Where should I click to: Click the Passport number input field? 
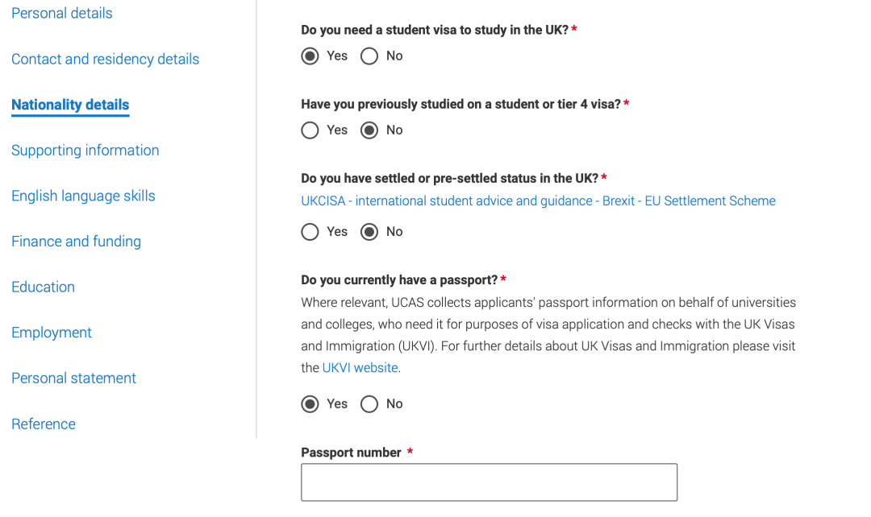click(x=489, y=482)
